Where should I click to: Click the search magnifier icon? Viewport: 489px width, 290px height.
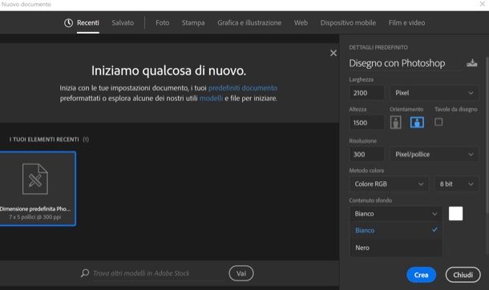click(84, 273)
